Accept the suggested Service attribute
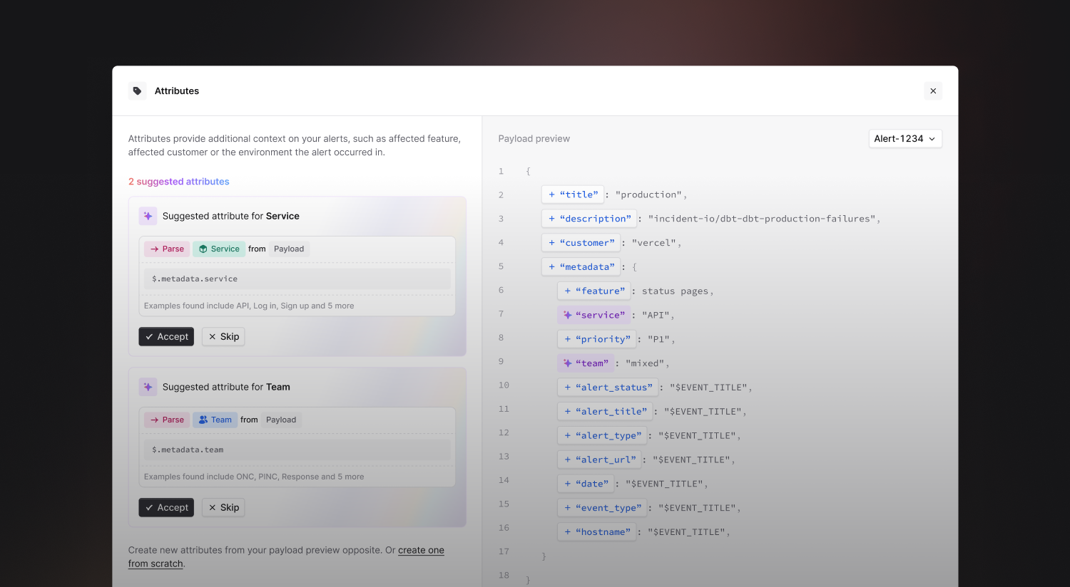Image resolution: width=1070 pixels, height=587 pixels. 166,336
